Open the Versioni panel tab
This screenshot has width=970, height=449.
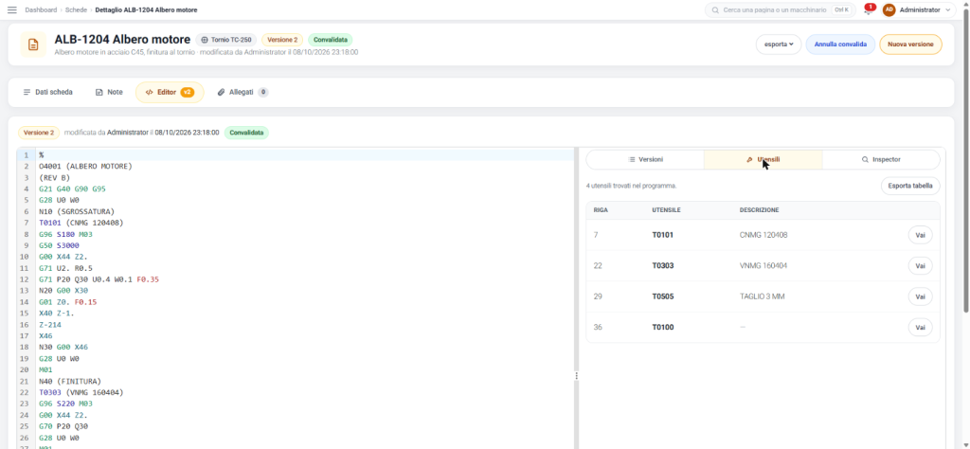[645, 159]
